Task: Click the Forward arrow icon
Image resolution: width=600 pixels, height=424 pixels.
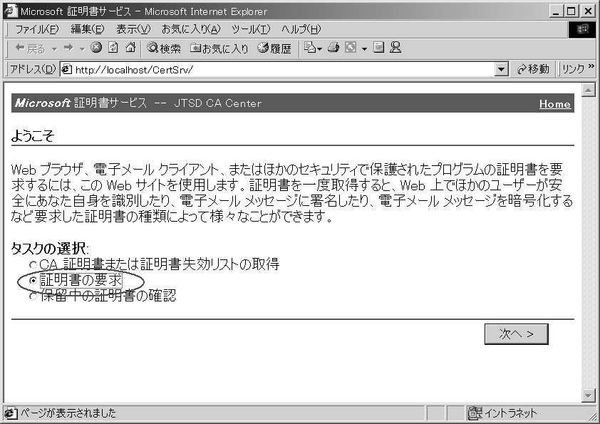Action: pos(68,48)
